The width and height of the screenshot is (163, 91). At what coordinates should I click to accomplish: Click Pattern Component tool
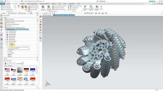point(33,8)
